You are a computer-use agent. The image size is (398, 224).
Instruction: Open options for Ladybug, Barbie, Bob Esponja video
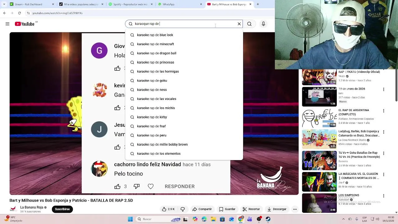[x=383, y=132]
